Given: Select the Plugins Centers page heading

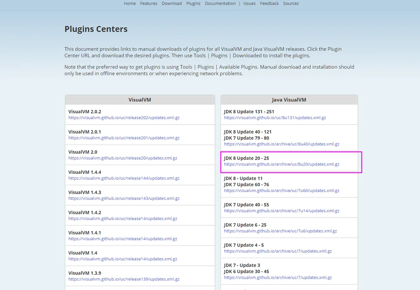Looking at the screenshot, I should tap(96, 29).
